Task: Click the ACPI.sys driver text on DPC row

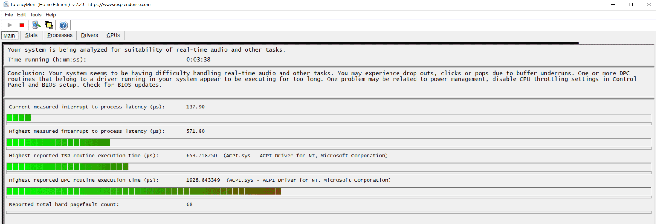Action: coord(309,180)
